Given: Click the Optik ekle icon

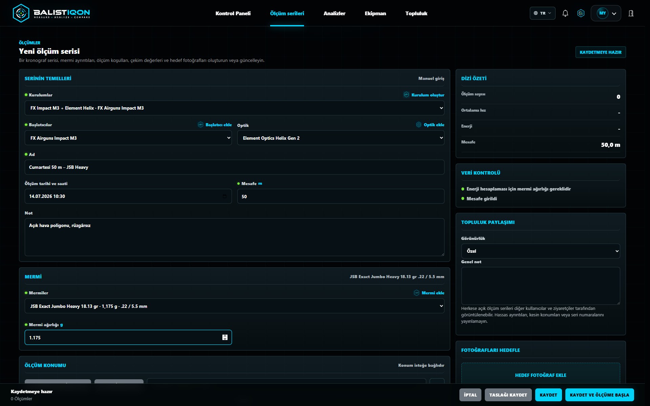Looking at the screenshot, I should [x=419, y=125].
